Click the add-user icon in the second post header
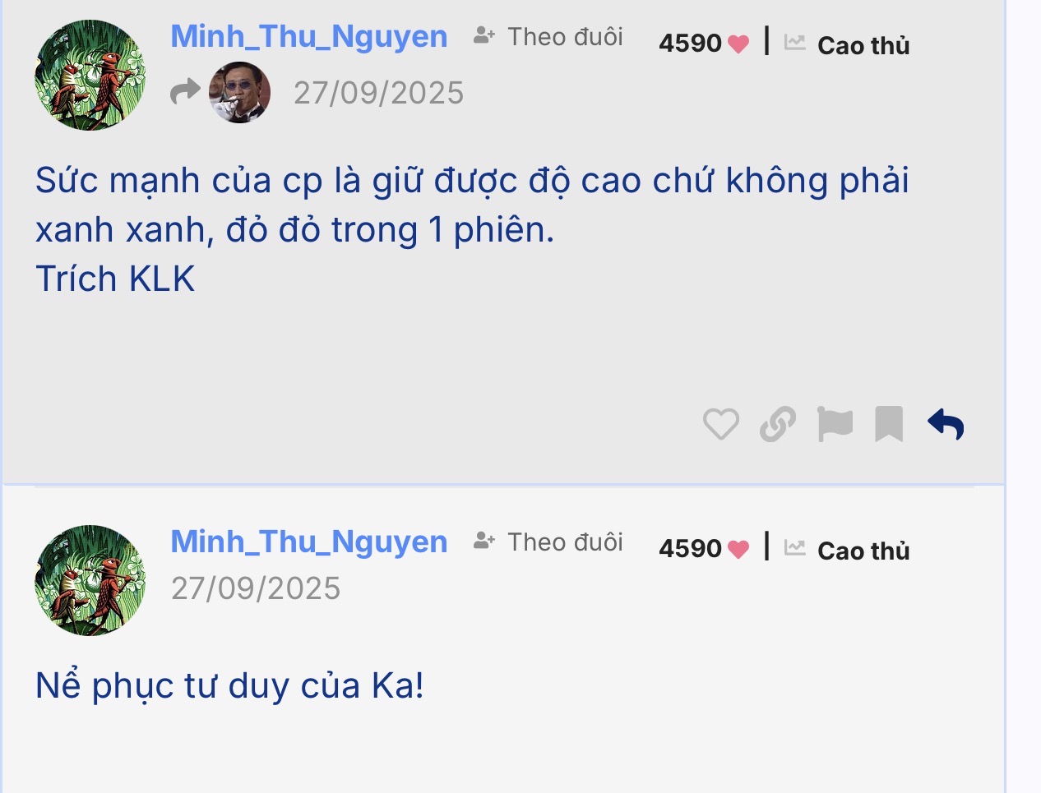The image size is (1041, 793). [484, 542]
